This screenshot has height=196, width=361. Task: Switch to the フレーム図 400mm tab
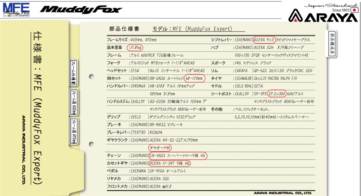pos(74,102)
